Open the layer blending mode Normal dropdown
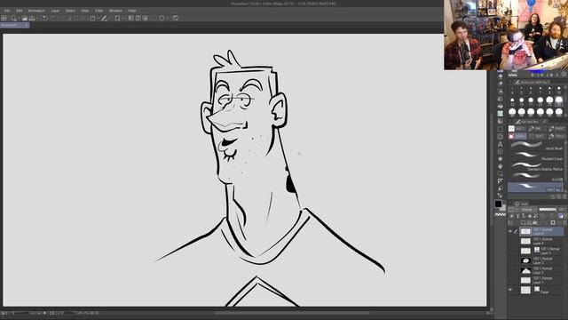 coord(529,210)
